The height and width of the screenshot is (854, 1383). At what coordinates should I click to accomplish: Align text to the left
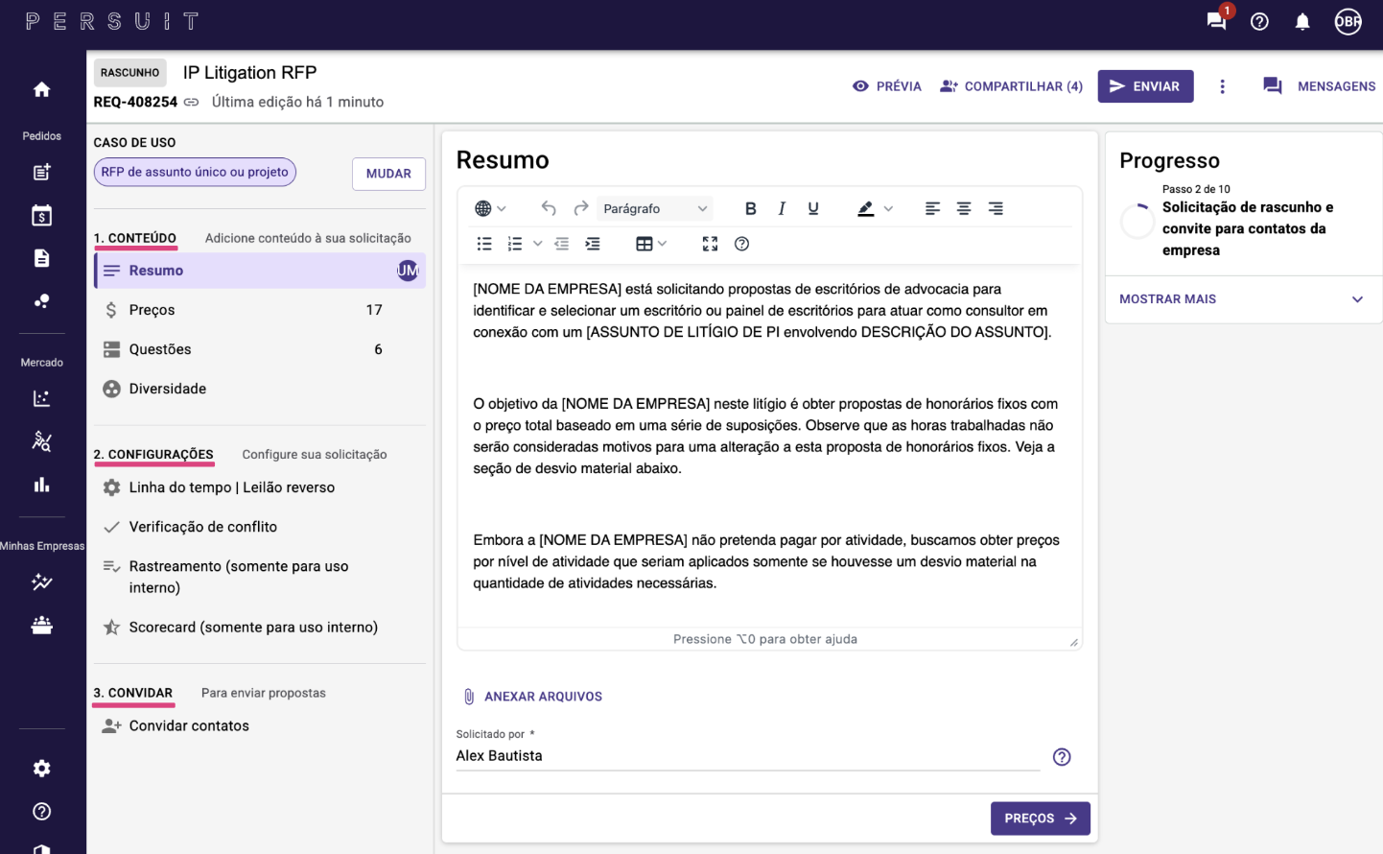932,208
